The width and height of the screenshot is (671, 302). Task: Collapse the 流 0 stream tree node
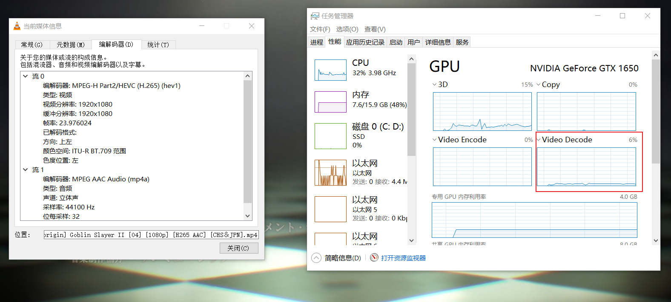[26, 76]
